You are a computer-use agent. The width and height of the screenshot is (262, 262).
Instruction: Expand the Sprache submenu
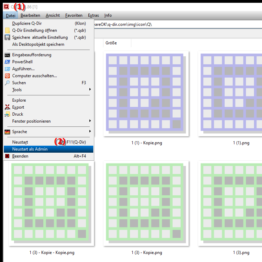pyautogui.click(x=49, y=132)
